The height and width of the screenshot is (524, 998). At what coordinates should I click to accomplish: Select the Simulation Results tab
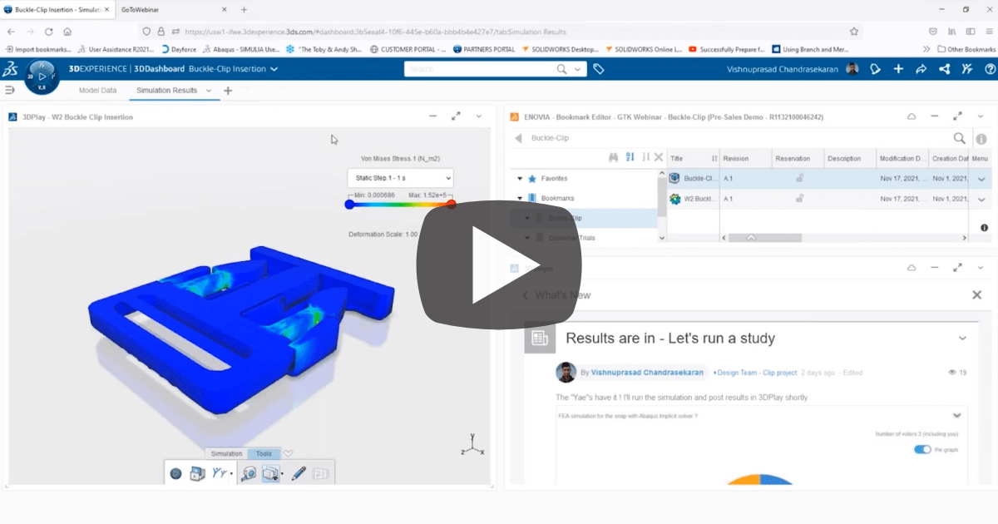pos(167,90)
